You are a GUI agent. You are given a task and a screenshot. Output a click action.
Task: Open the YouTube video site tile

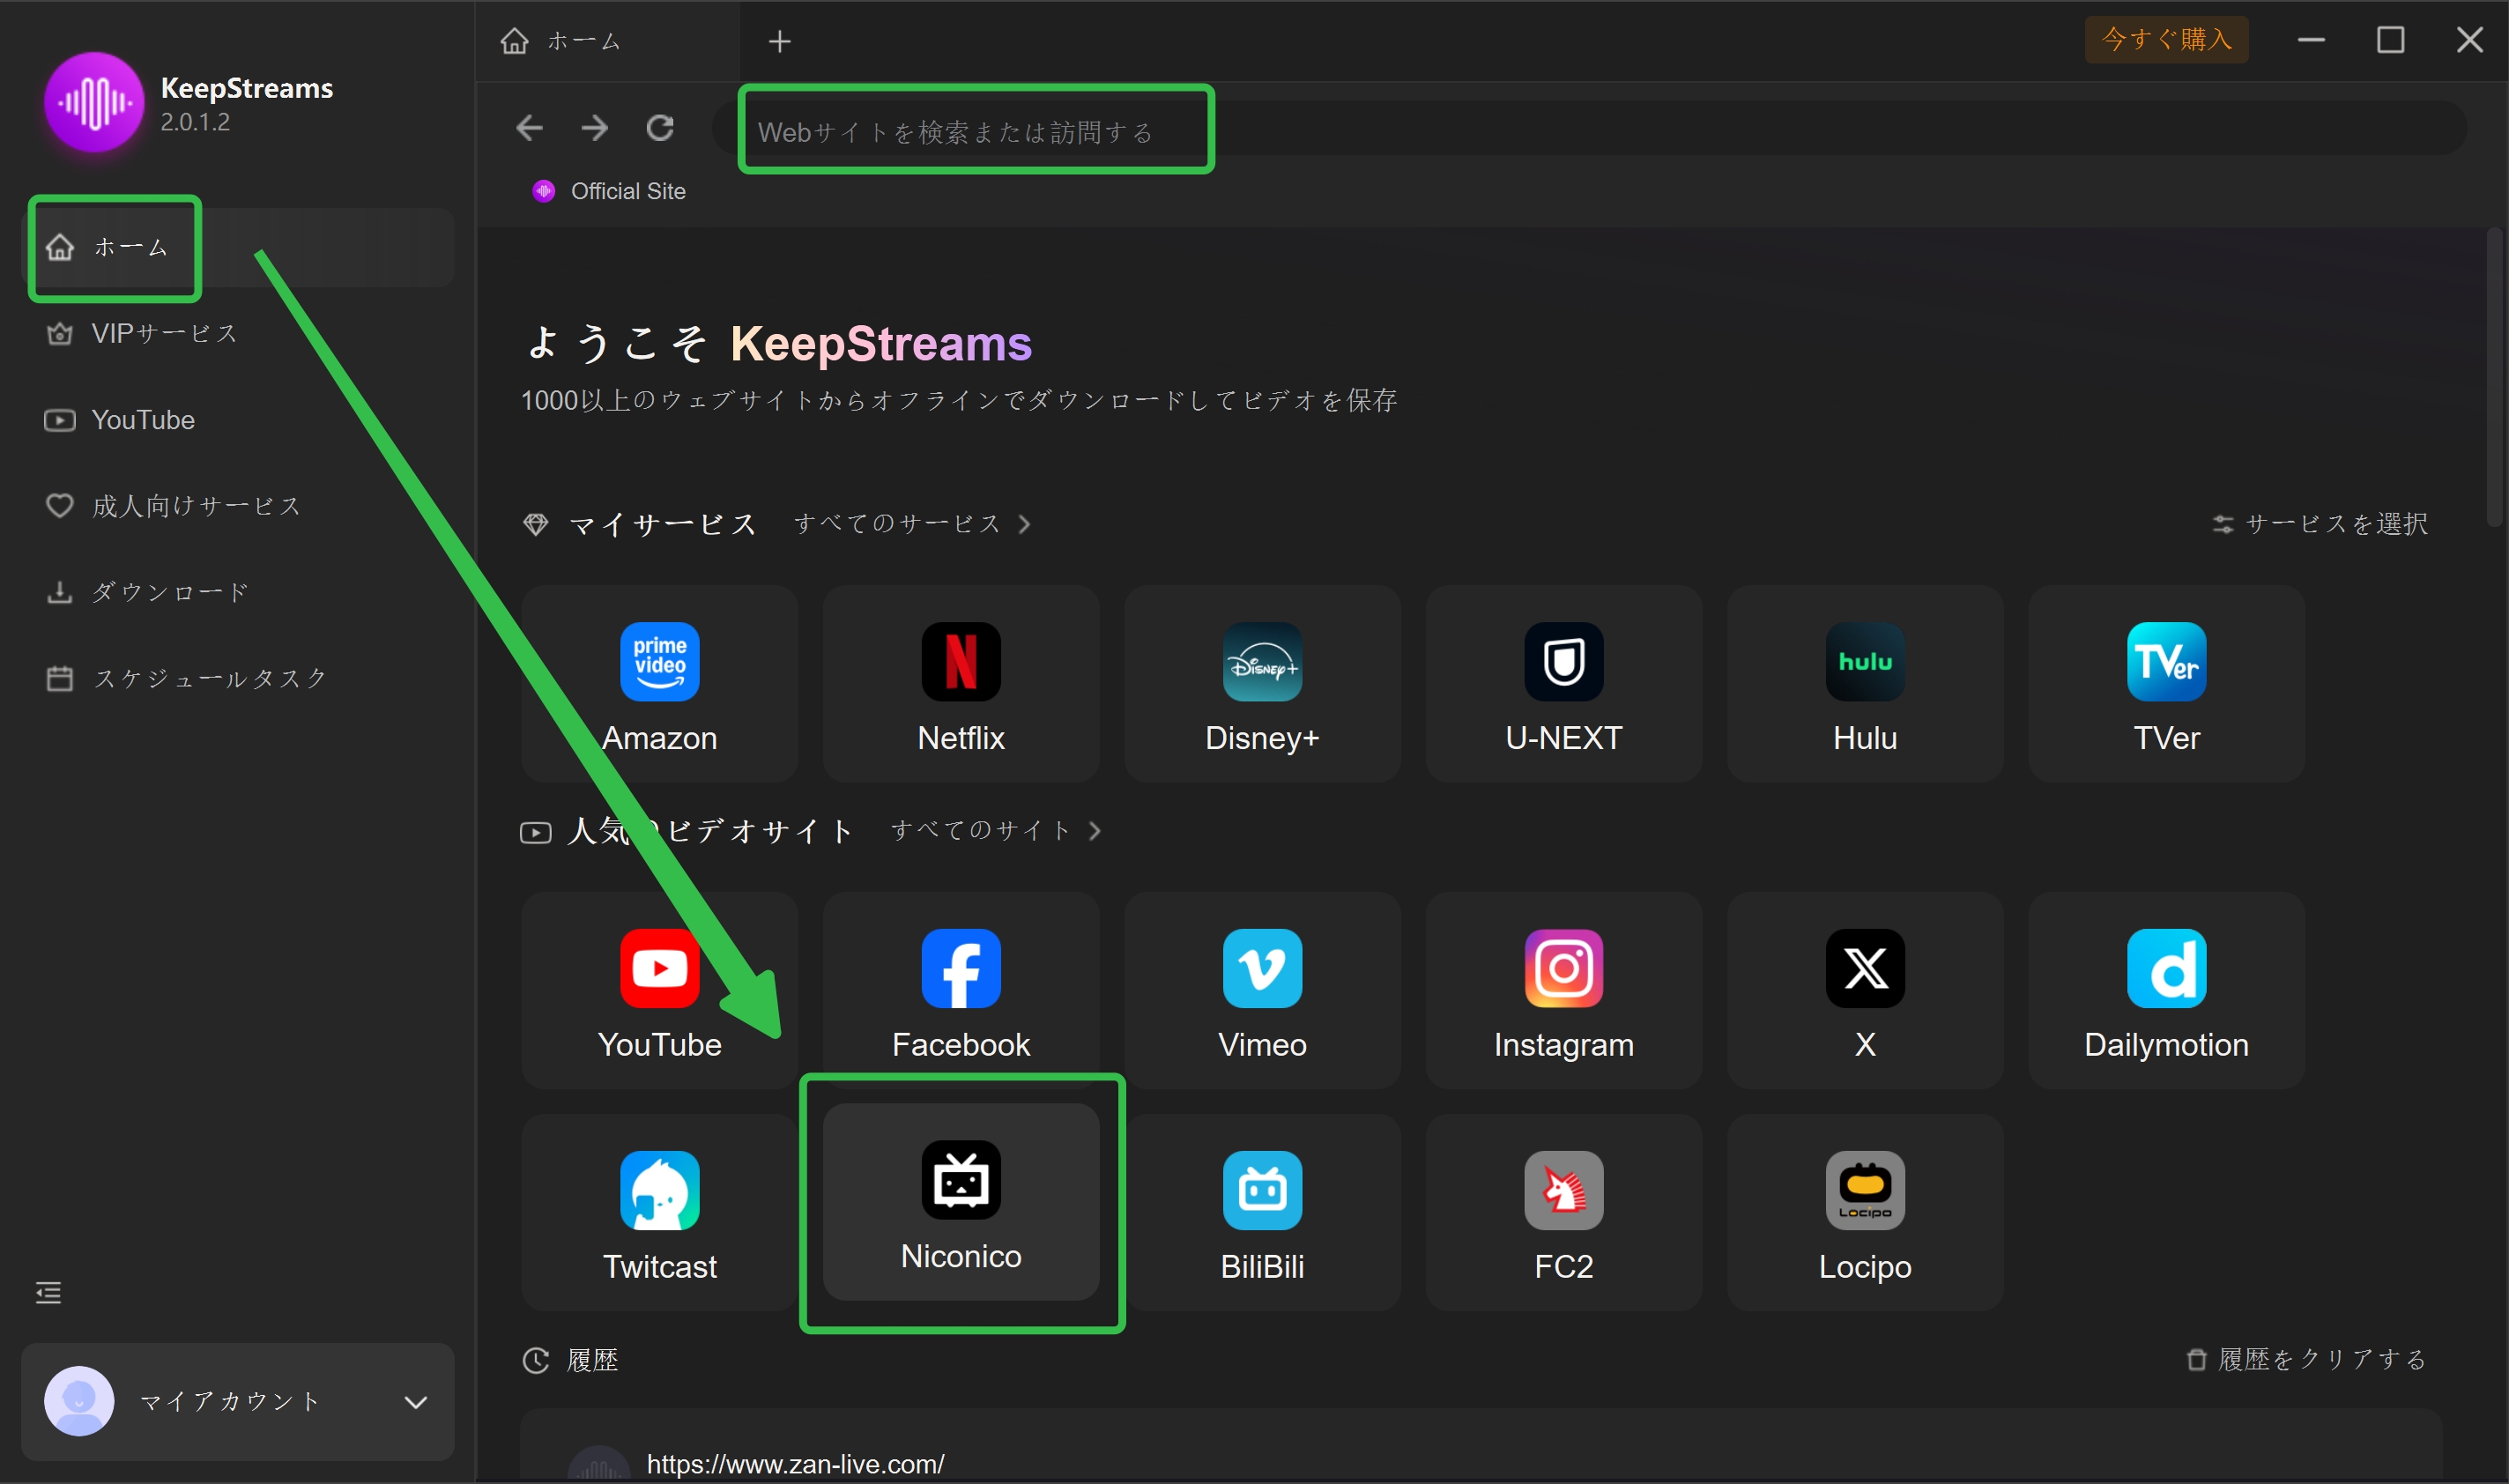[659, 991]
